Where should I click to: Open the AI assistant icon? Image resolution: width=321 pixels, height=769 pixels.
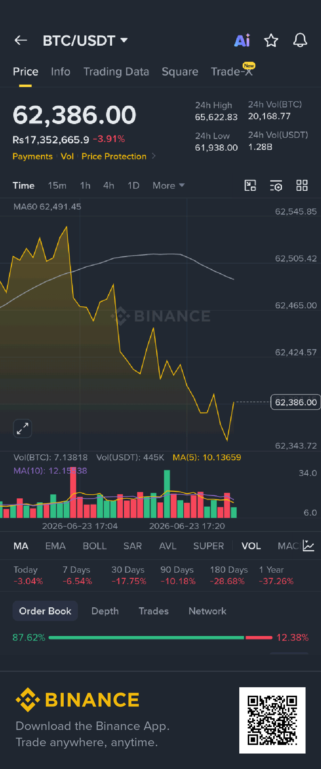pos(242,40)
